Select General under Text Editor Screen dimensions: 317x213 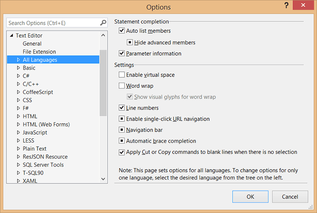[32, 44]
